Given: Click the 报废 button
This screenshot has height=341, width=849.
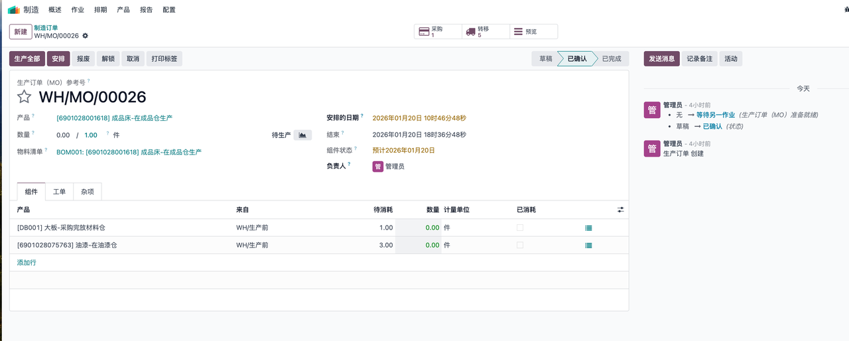Looking at the screenshot, I should (x=84, y=58).
